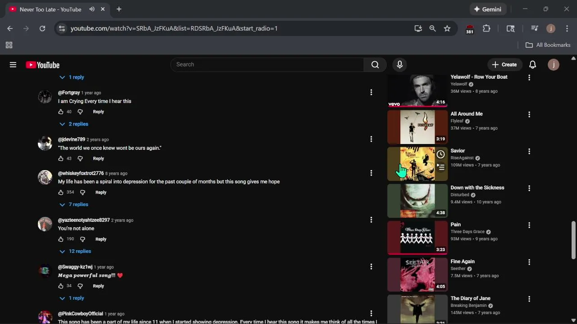Open YouTube notifications bell
577x324 pixels.
coord(532,65)
